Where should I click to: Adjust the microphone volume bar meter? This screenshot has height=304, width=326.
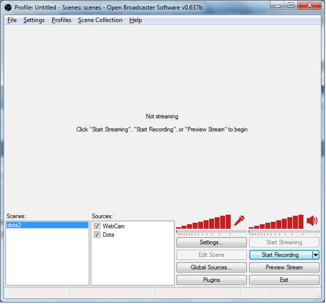204,222
